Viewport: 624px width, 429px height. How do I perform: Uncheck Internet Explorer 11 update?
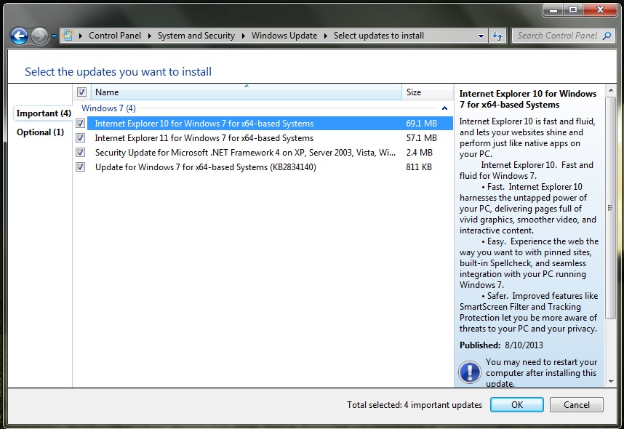[x=81, y=137]
